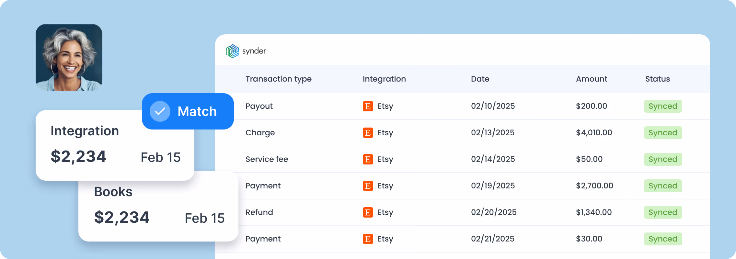736x259 pixels.
Task: Click Feb 15 on the Integration card
Action: [x=161, y=157]
